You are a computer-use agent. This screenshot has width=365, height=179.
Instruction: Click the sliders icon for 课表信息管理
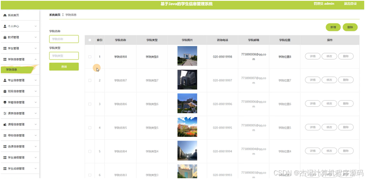(5, 113)
